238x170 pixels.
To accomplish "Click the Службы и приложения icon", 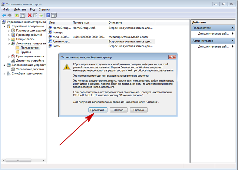I will click(9, 74).
